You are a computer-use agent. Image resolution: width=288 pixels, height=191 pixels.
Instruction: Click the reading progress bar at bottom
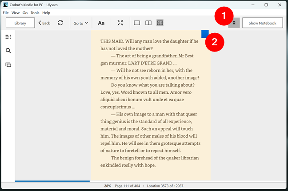click(52, 181)
